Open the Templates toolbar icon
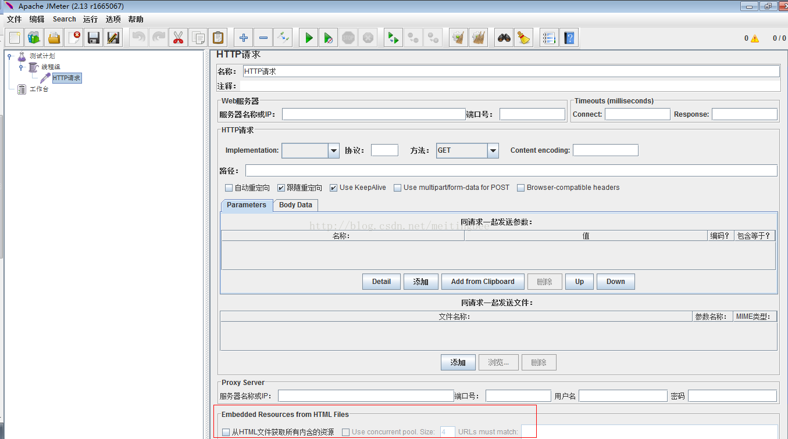Image resolution: width=788 pixels, height=439 pixels. coord(34,38)
